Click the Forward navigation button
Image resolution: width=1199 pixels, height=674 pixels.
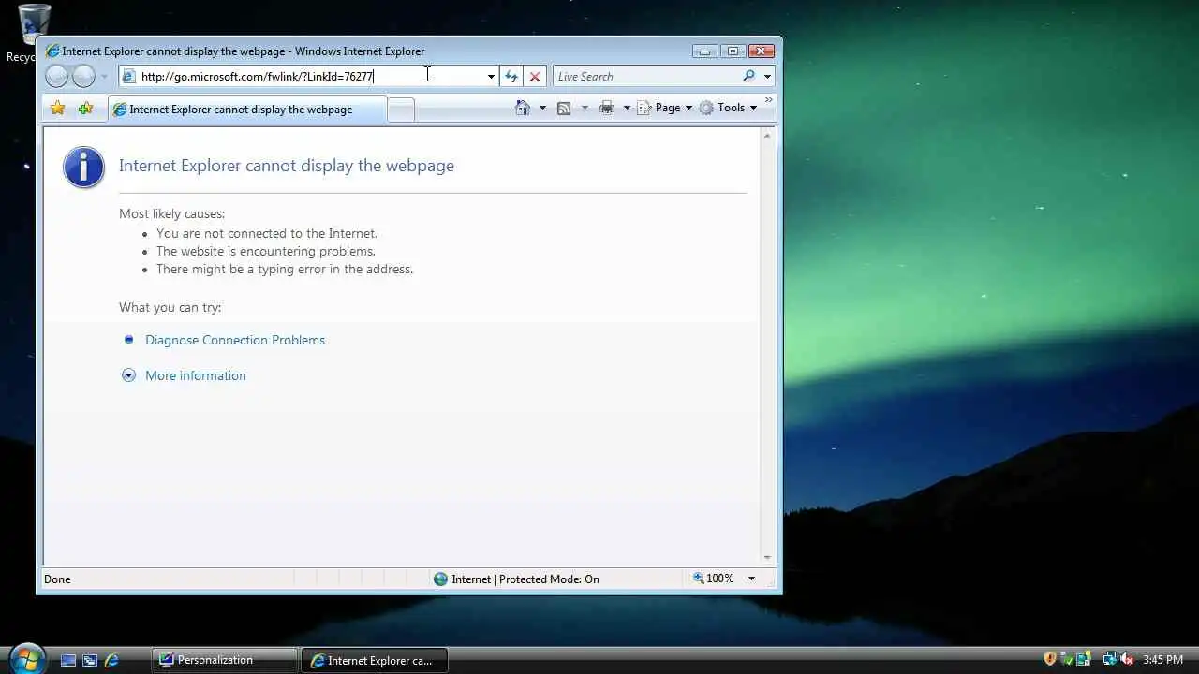click(x=83, y=77)
